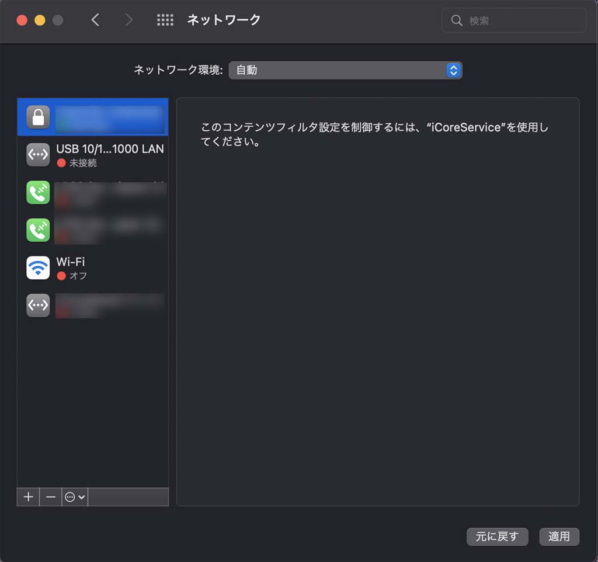
Task: Show all preferences grid icon
Action: (165, 20)
